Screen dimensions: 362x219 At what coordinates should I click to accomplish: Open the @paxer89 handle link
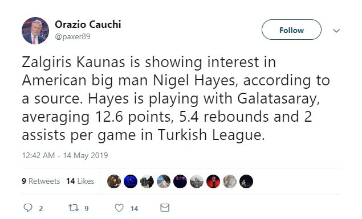pyautogui.click(x=72, y=36)
